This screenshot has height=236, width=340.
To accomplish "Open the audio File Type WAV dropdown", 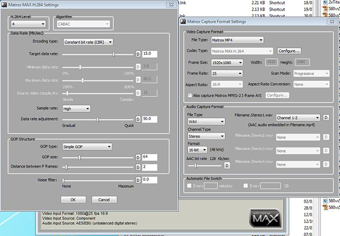I will [x=206, y=122].
